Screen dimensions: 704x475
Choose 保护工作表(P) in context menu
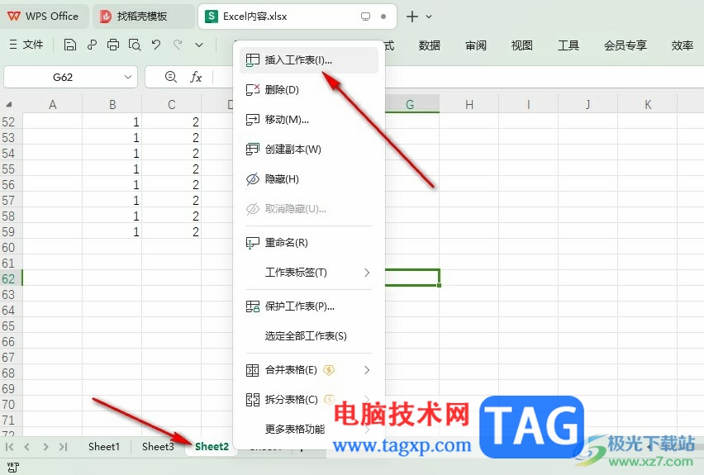pos(309,306)
